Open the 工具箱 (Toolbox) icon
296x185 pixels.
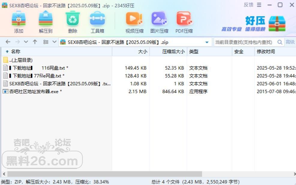click(97, 18)
